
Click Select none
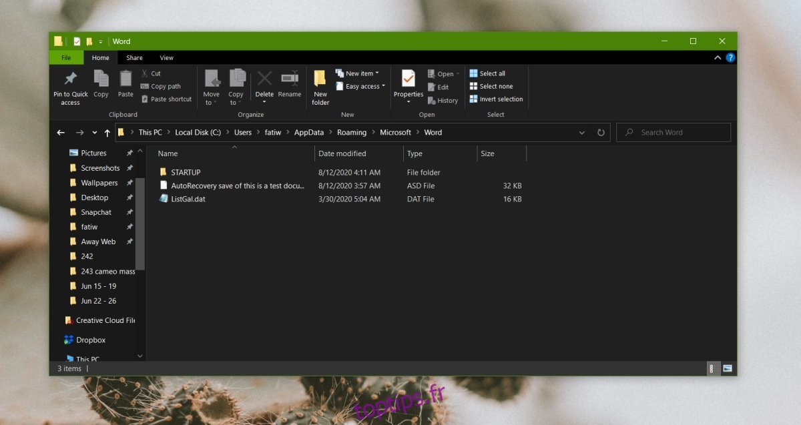point(491,86)
